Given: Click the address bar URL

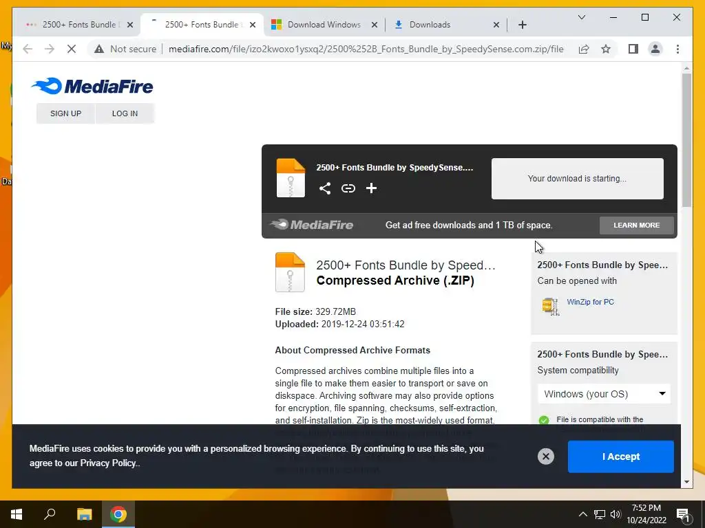Looking at the screenshot, I should click(366, 49).
